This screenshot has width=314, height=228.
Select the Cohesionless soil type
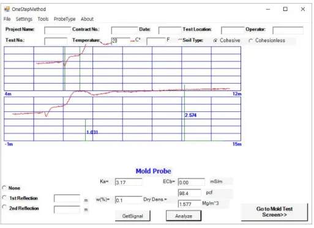[267, 40]
